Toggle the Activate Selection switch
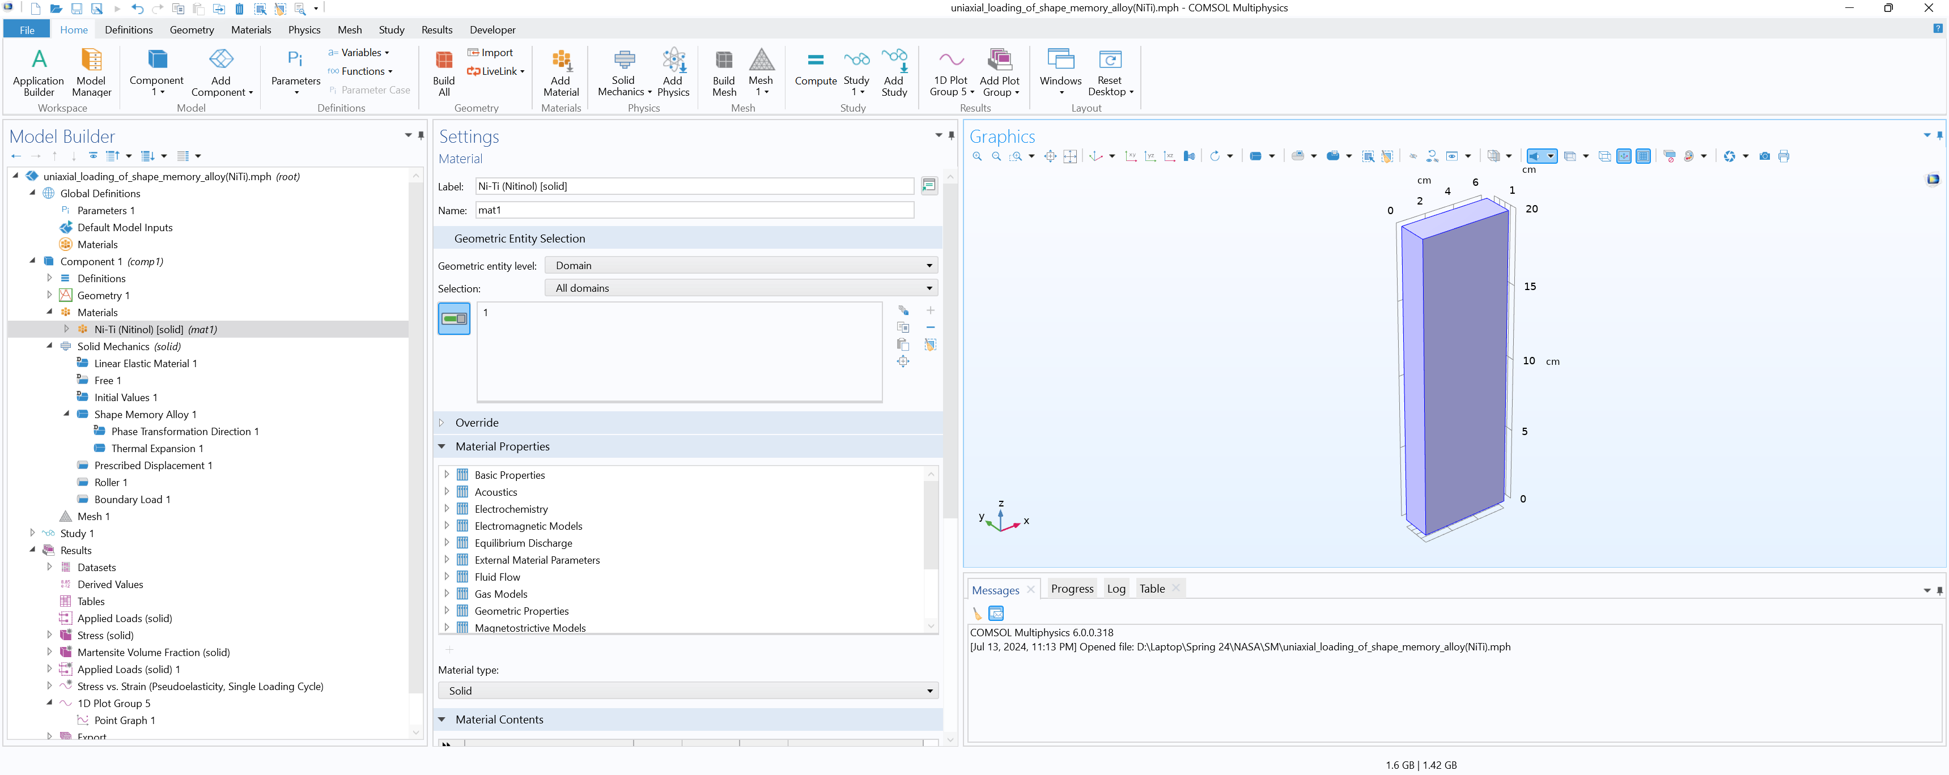 coord(454,318)
